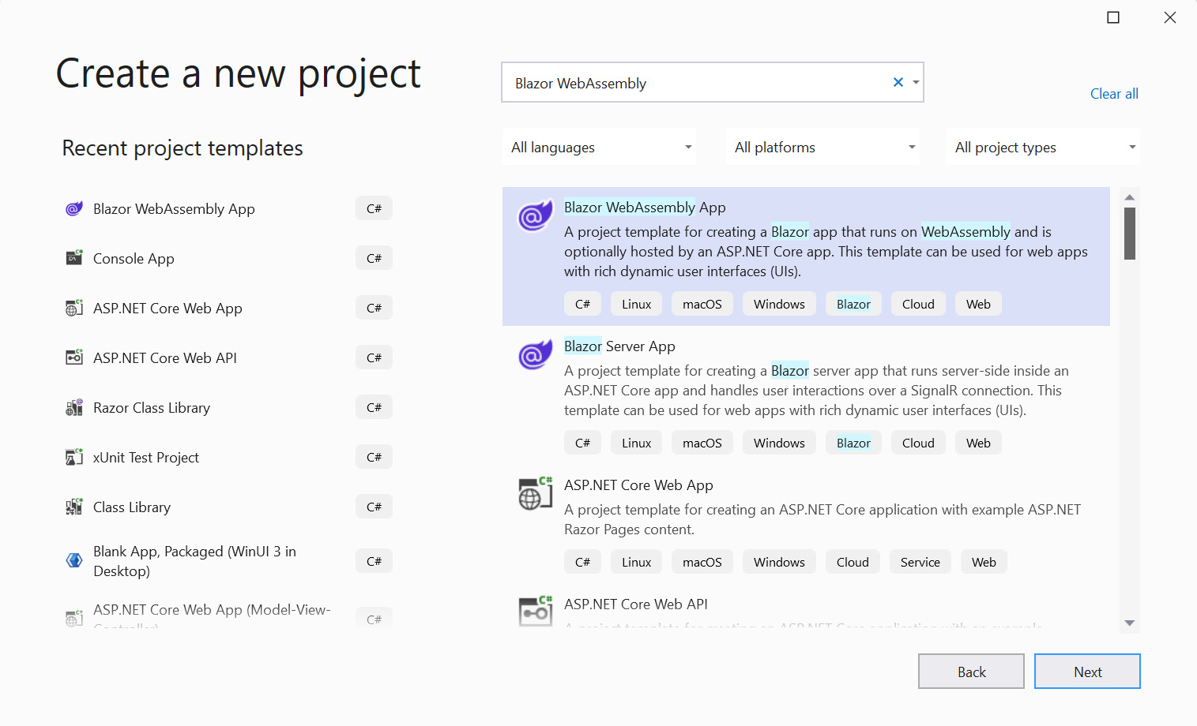Select the Blazor Server App result title
The height and width of the screenshot is (726, 1197).
(x=619, y=346)
